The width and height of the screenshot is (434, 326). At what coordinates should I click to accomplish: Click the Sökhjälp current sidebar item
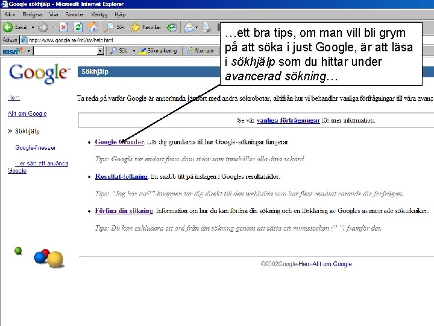27,131
